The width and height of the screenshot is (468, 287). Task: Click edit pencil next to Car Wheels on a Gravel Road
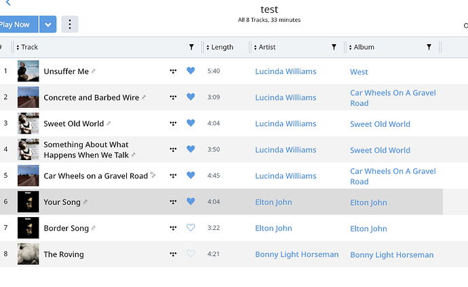click(153, 175)
